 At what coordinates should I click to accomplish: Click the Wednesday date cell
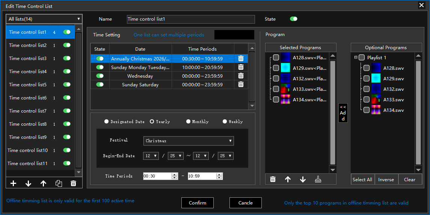[140, 76]
